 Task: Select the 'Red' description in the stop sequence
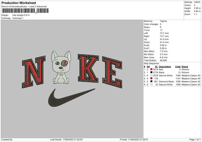pyautogui.click(x=161, y=69)
